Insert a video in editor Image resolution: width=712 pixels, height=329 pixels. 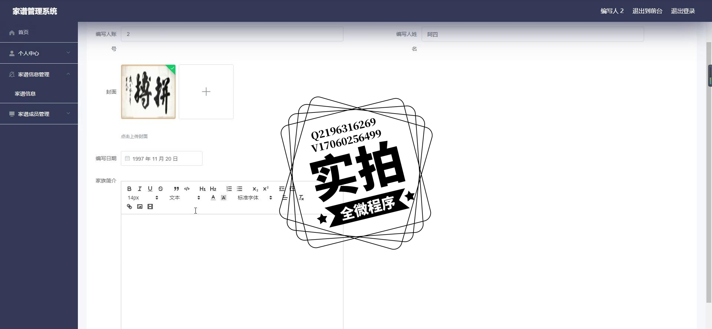pyautogui.click(x=150, y=207)
